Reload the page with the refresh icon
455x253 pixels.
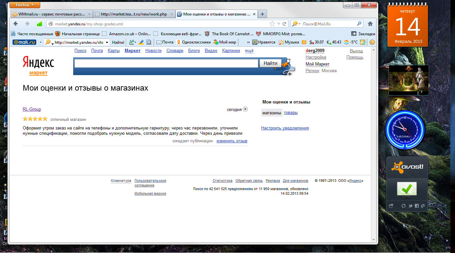click(x=284, y=24)
